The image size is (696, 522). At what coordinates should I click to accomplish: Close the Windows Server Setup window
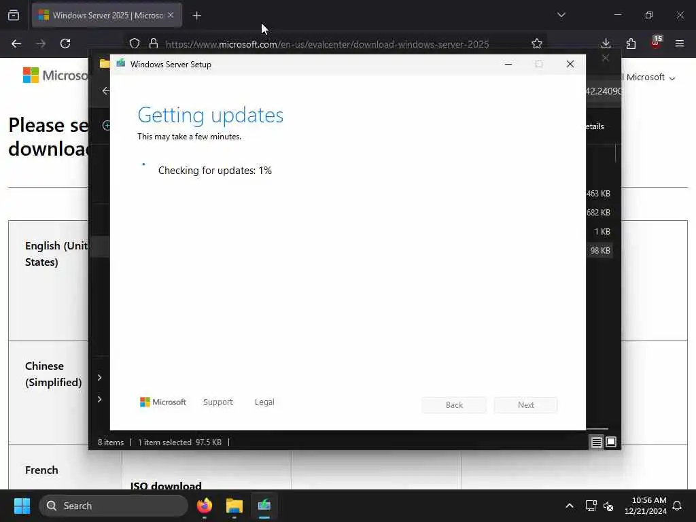pos(570,65)
